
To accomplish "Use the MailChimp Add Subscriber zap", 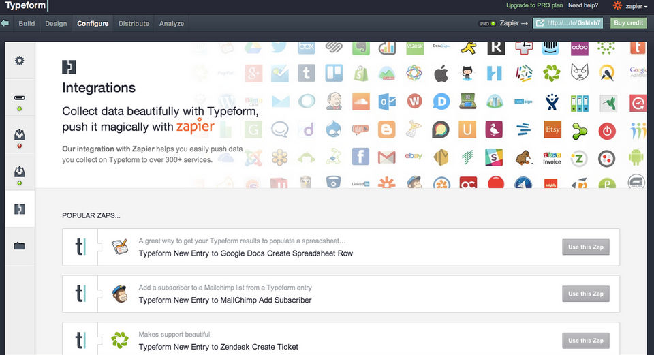I will point(586,294).
